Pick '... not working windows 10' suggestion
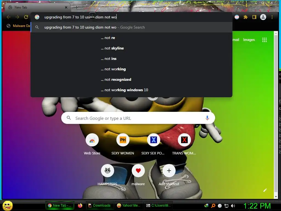This screenshot has height=211, width=281. (x=131, y=90)
